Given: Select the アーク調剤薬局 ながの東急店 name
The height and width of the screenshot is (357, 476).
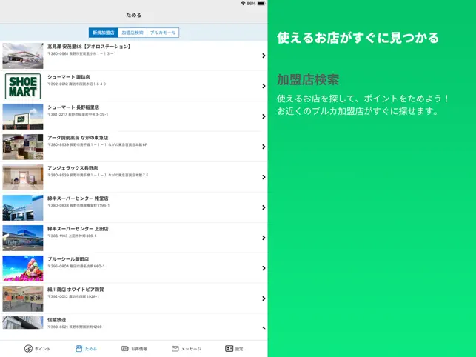Looking at the screenshot, I should click(78, 138).
